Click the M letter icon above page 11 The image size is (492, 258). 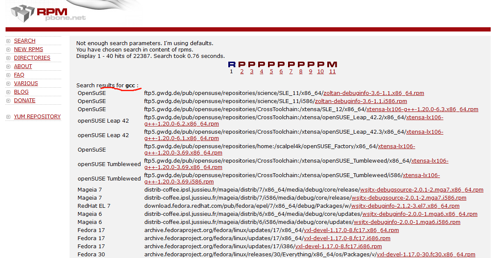tap(332, 65)
